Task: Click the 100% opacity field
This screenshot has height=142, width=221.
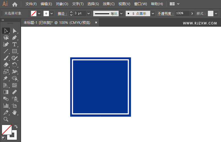Action: (x=182, y=14)
